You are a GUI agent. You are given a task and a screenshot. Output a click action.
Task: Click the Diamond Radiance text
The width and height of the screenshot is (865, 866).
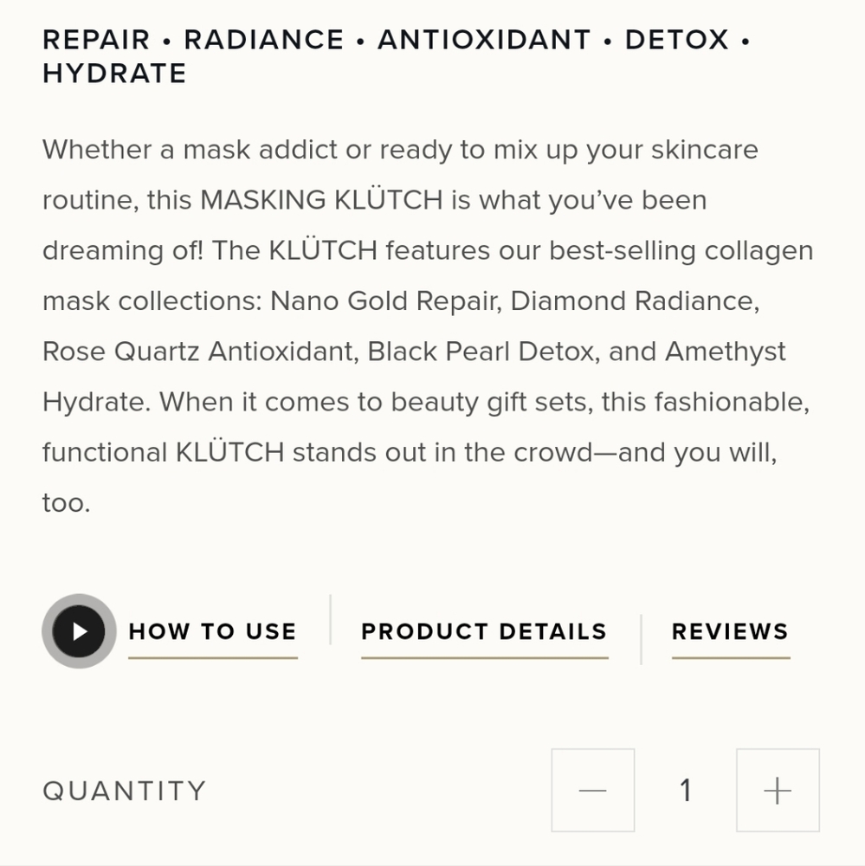tap(633, 301)
